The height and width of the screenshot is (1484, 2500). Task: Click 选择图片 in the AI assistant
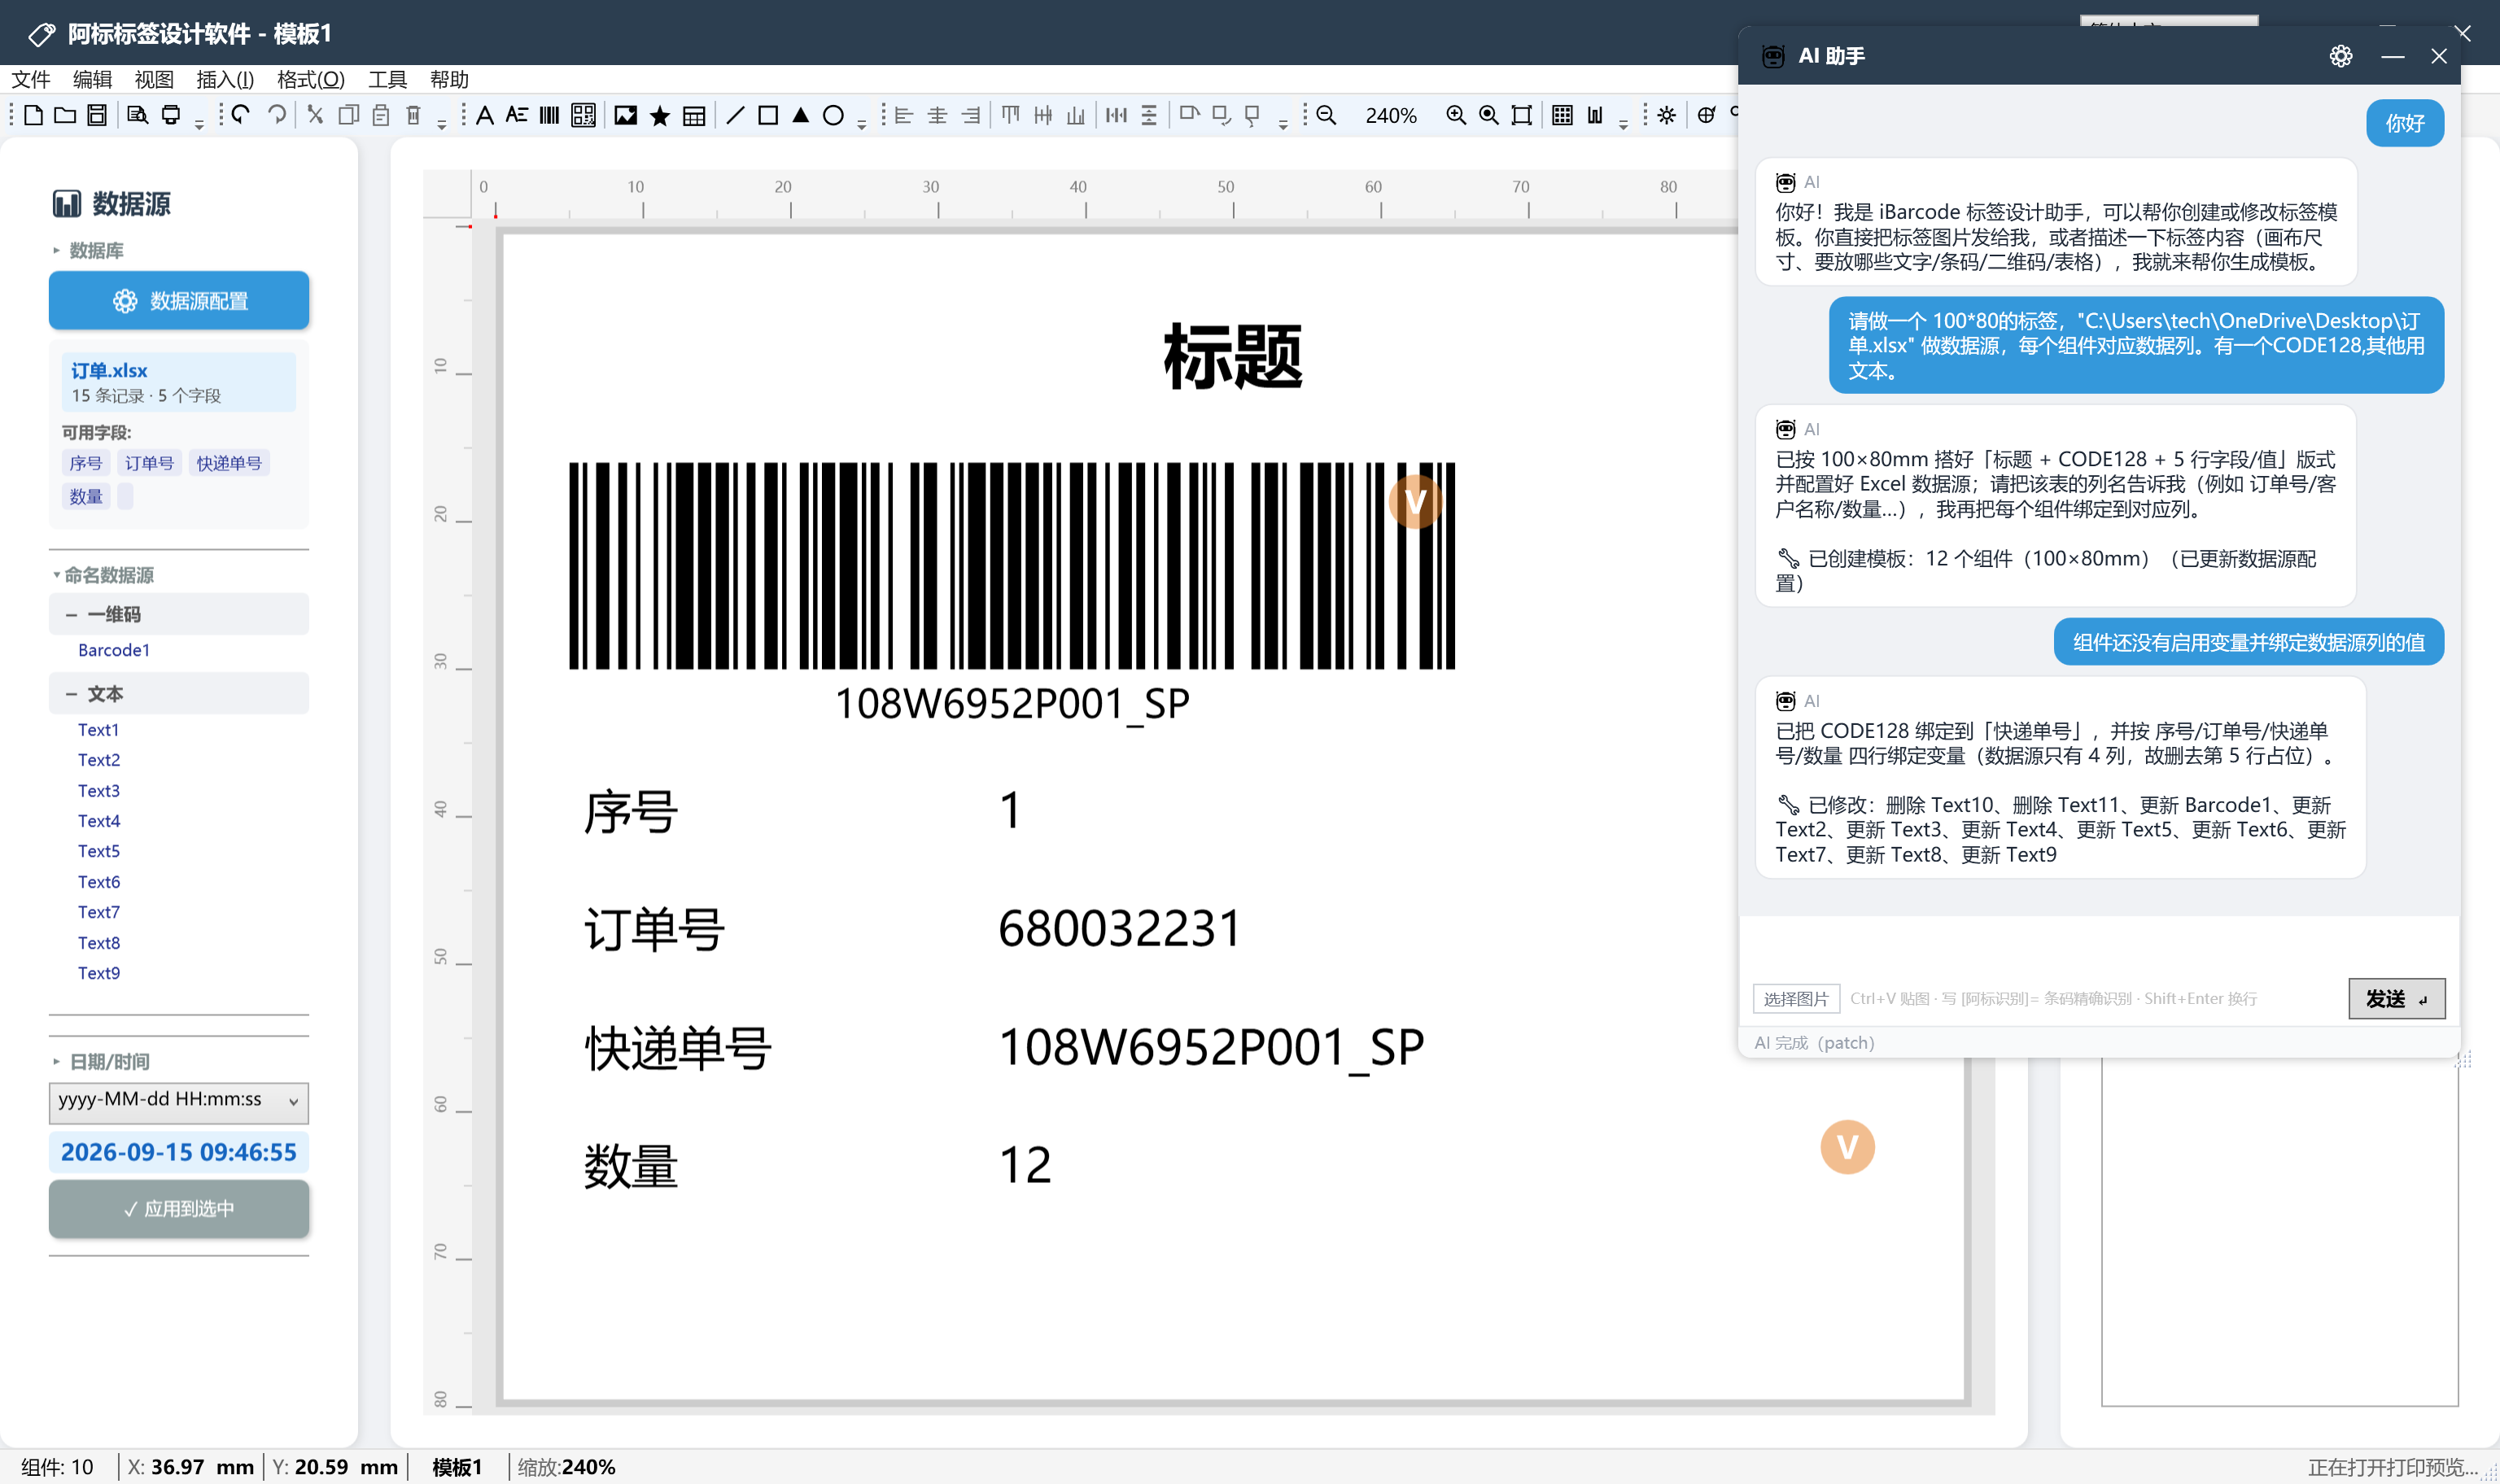[x=1796, y=999]
